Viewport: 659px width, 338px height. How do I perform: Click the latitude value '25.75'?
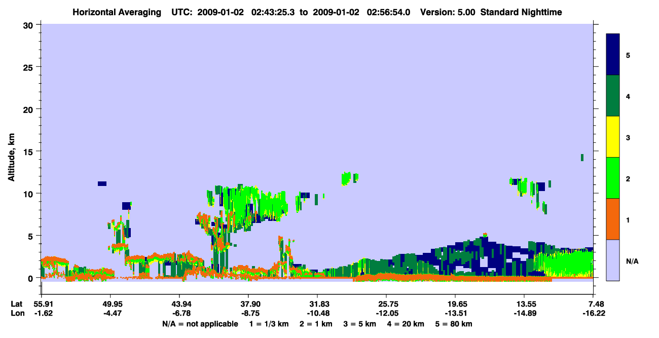[x=386, y=304]
